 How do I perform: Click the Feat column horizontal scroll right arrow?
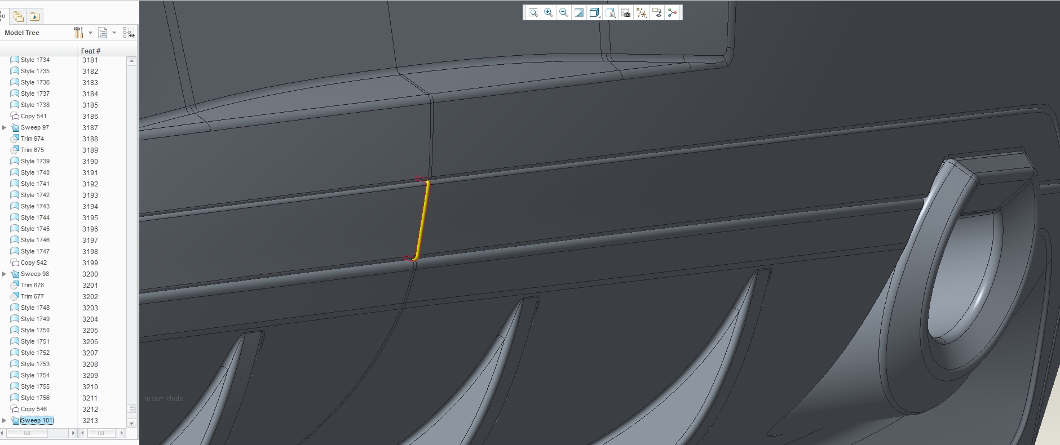click(121, 433)
